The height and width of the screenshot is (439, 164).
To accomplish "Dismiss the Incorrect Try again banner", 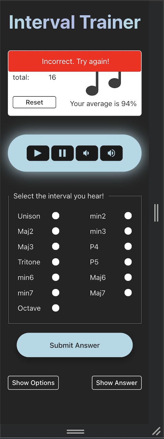I will (x=75, y=61).
